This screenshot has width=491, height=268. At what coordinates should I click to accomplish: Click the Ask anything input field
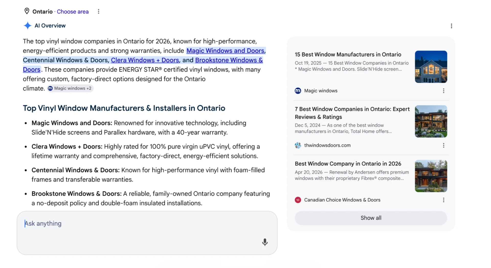point(147,233)
